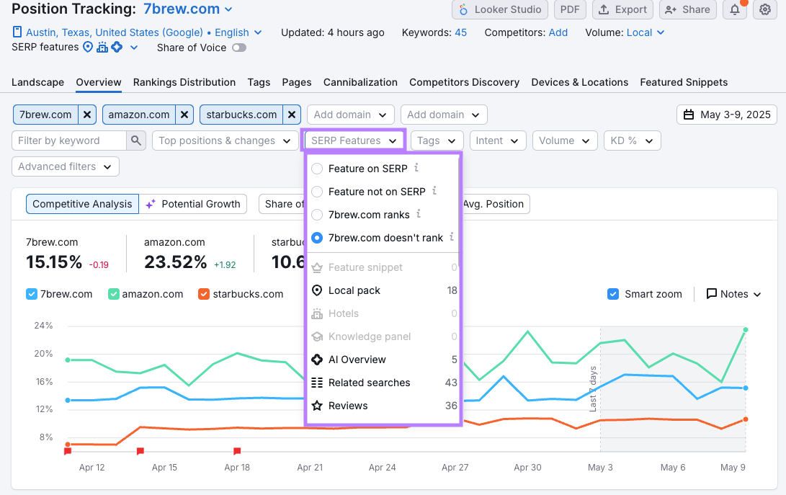Switch to the Rankings Distribution tab
Image resolution: width=786 pixels, height=495 pixels.
pyautogui.click(x=184, y=82)
